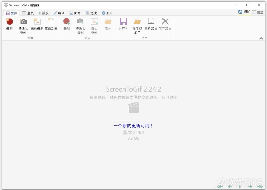Switch to the 文件 ribbon tab
The height and width of the screenshot is (190, 267).
(x=12, y=13)
